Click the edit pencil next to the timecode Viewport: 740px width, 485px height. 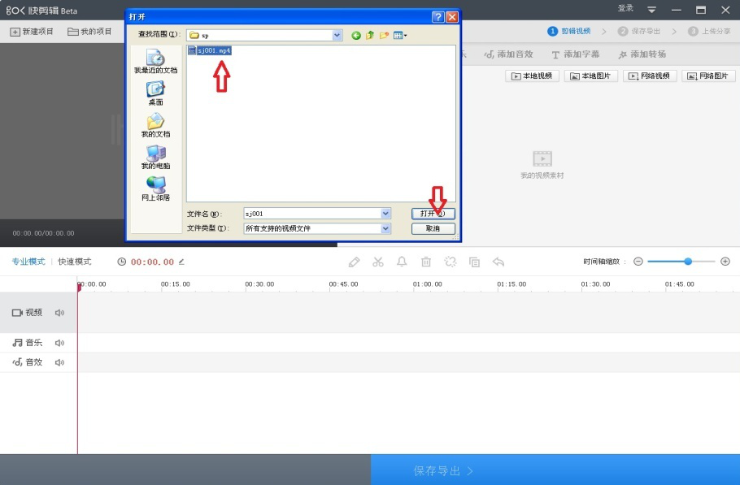click(181, 262)
